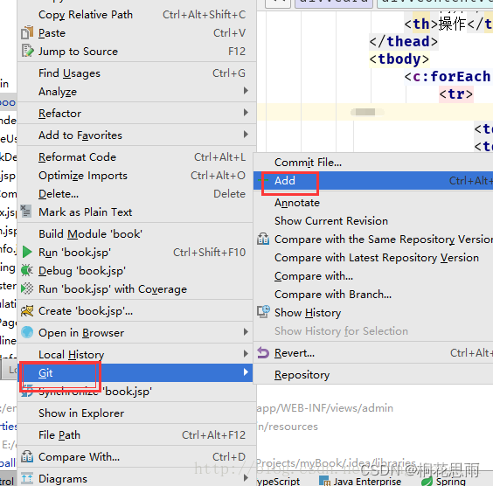
Task: Expand the Open in Browser submenu arrow
Action: click(x=246, y=332)
